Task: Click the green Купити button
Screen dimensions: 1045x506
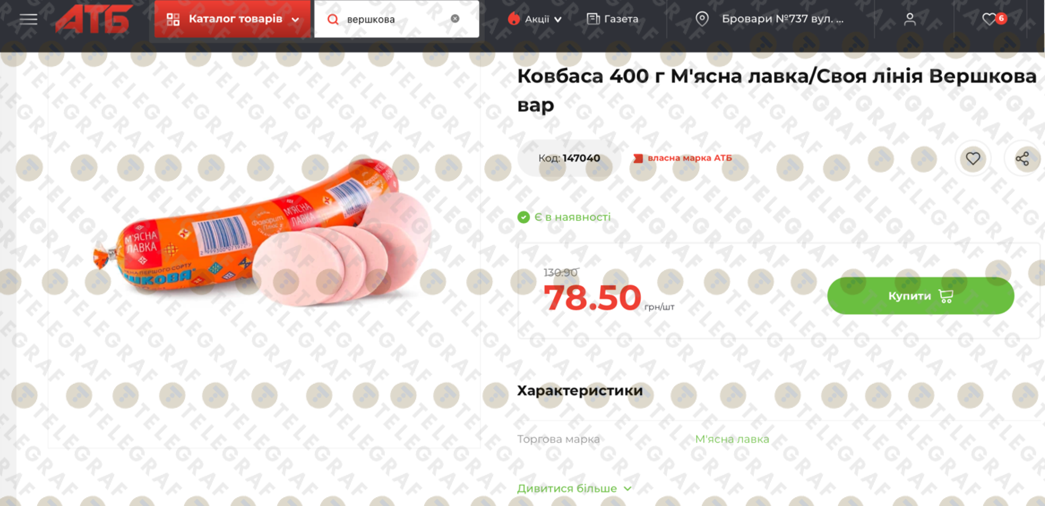Action: click(x=921, y=296)
